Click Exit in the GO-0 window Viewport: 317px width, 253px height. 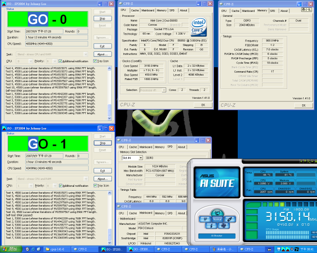point(103,46)
